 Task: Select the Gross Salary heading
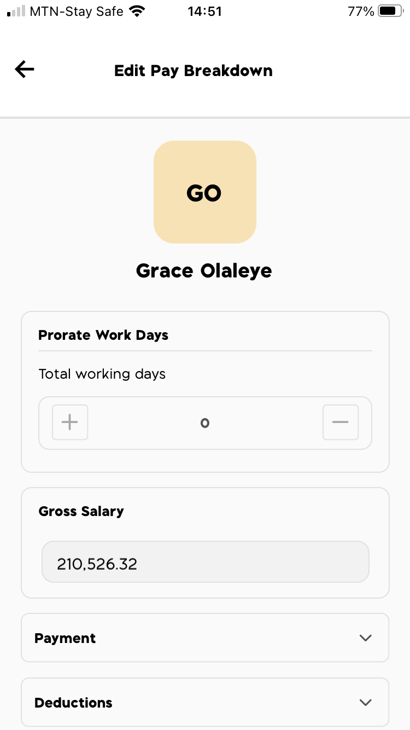81,511
